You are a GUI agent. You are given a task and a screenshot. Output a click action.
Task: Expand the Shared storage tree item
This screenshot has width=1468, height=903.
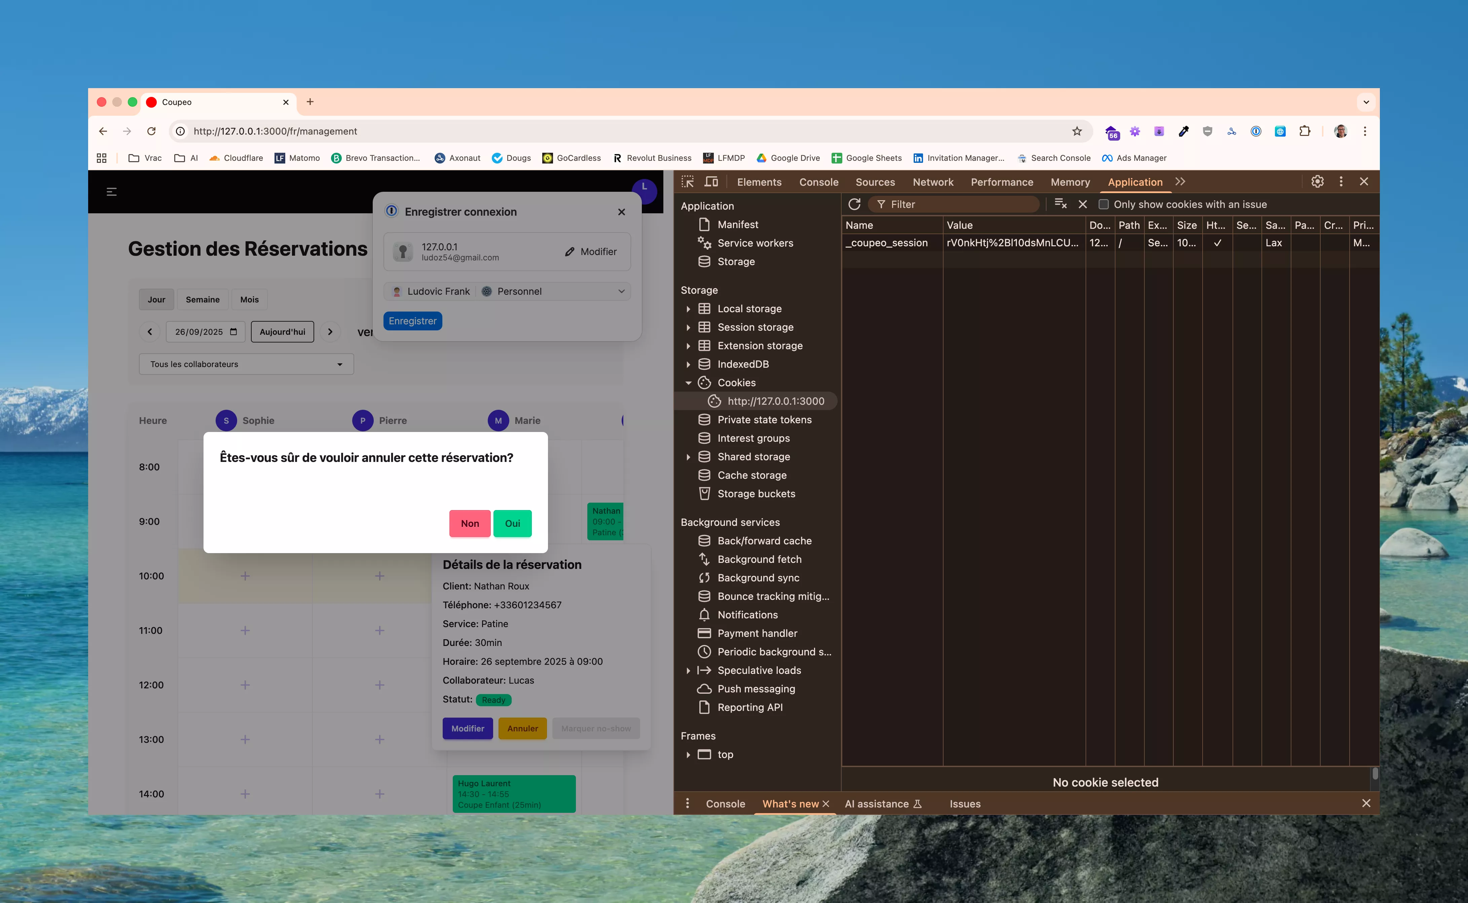(x=688, y=457)
